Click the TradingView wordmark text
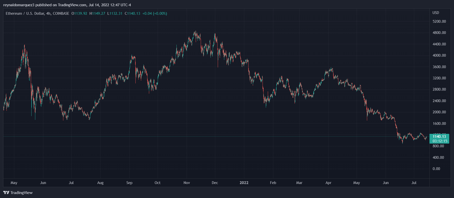Screen dimensions: 454x198 [22, 193]
